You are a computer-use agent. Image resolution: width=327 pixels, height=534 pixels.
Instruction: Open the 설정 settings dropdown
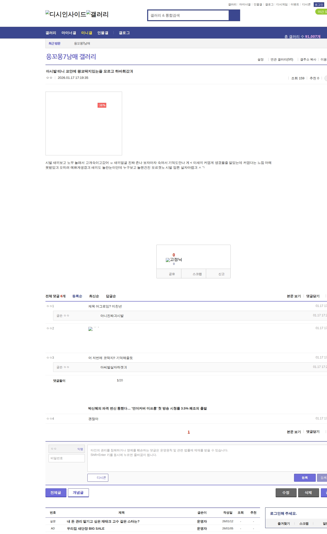(x=261, y=59)
